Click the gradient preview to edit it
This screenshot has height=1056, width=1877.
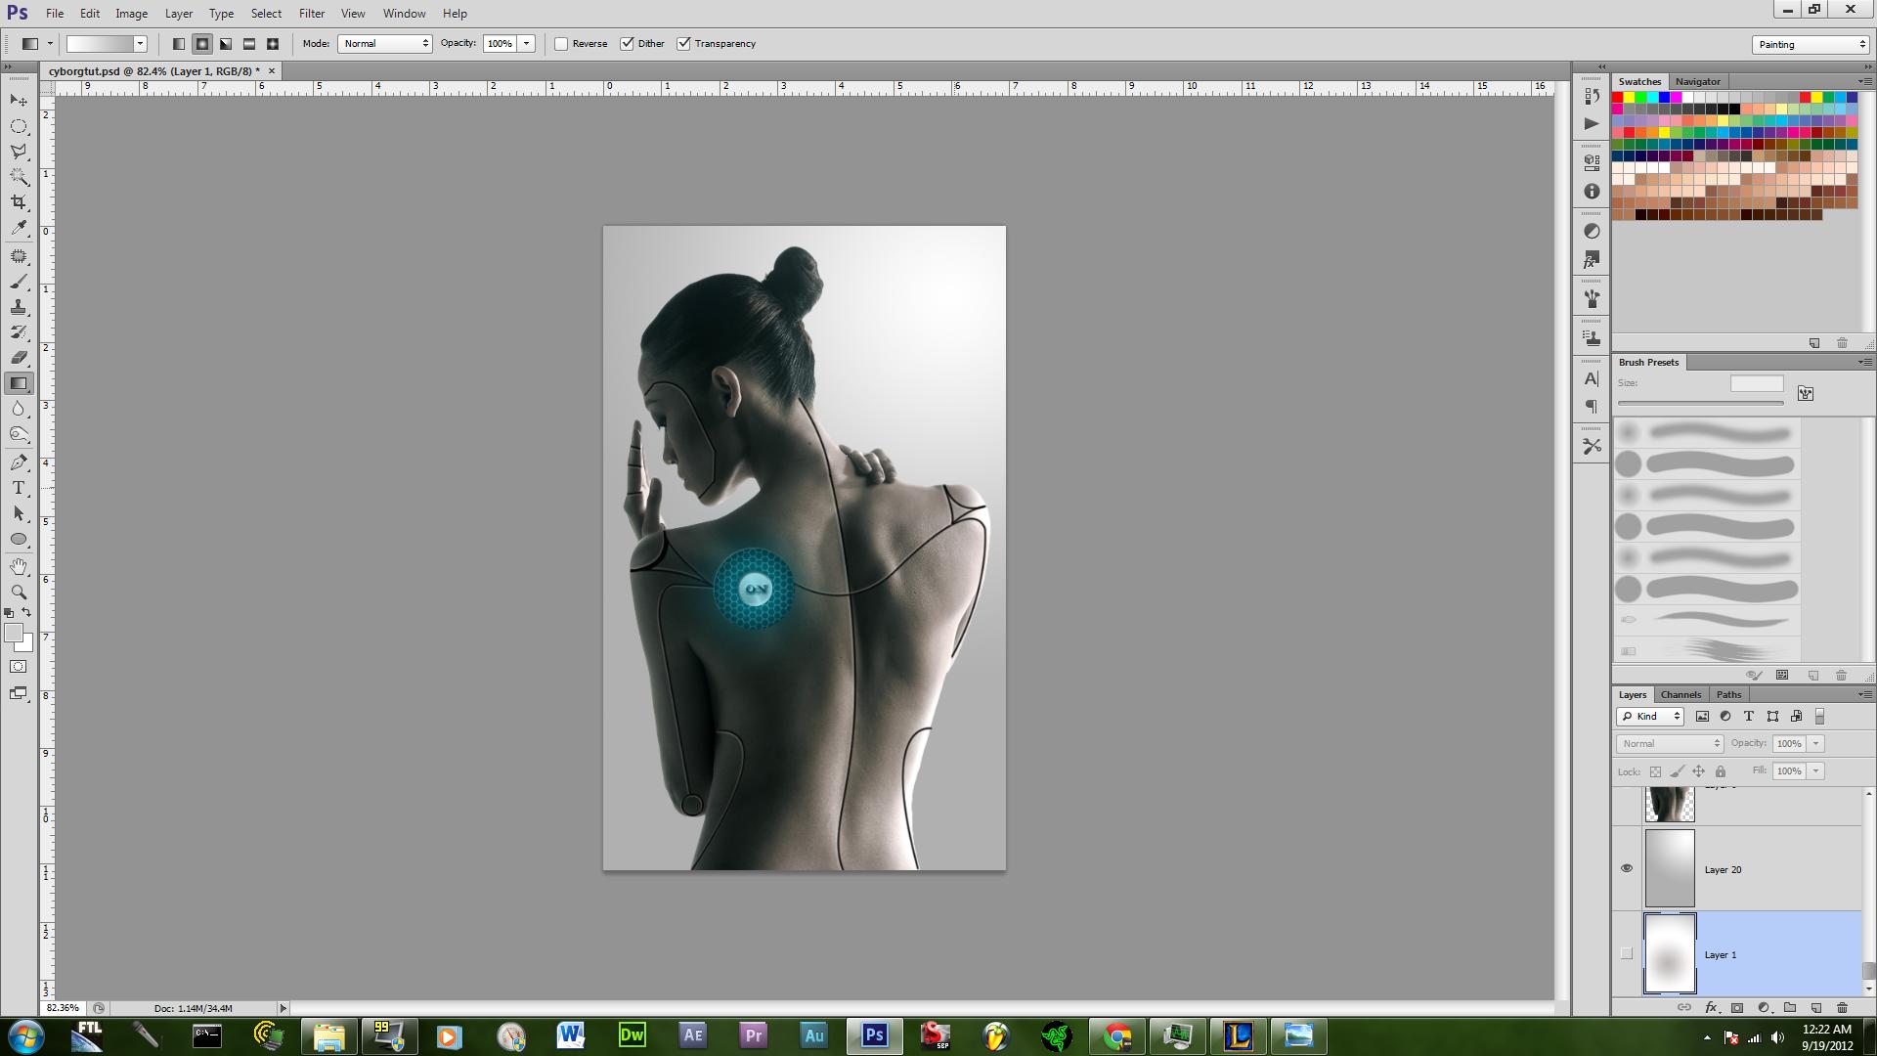click(99, 44)
